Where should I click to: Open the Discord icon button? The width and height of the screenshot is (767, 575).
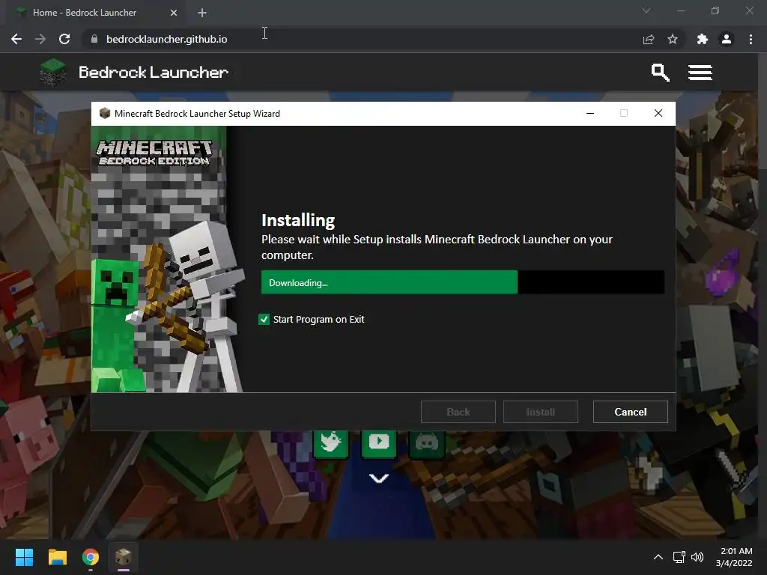click(x=426, y=442)
